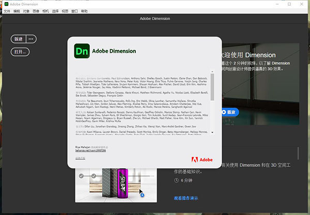310x215 pixels.
Task: Open the 文件 (File) menu
Action: tap(7, 10)
